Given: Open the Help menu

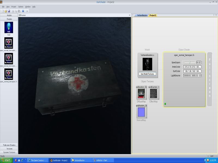Looking at the screenshot, I should click(x=34, y=7).
